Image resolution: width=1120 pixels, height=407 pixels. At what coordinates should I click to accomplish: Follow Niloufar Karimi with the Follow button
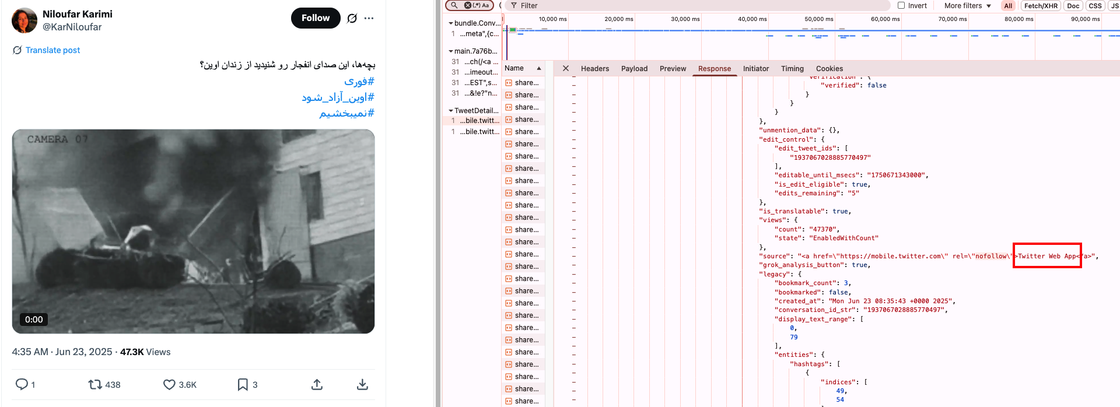pyautogui.click(x=315, y=18)
